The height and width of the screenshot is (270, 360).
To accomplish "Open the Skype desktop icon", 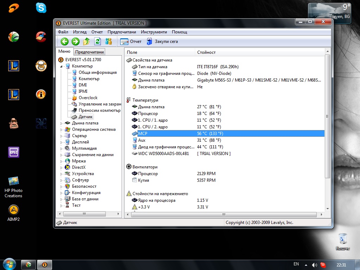I will (x=41, y=8).
